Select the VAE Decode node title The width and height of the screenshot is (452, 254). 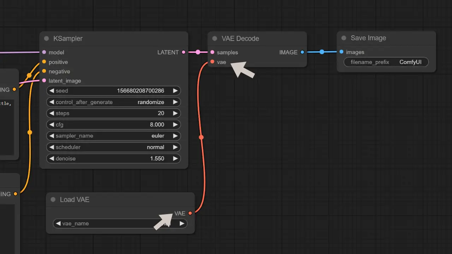[x=240, y=38]
